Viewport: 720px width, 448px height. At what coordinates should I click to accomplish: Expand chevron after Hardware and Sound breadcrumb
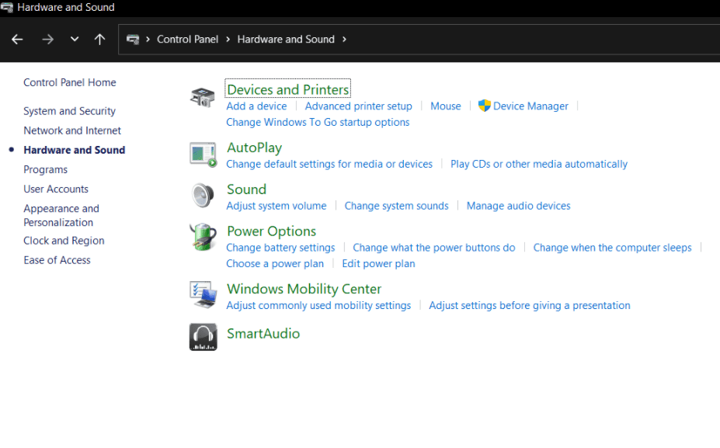pyautogui.click(x=344, y=40)
